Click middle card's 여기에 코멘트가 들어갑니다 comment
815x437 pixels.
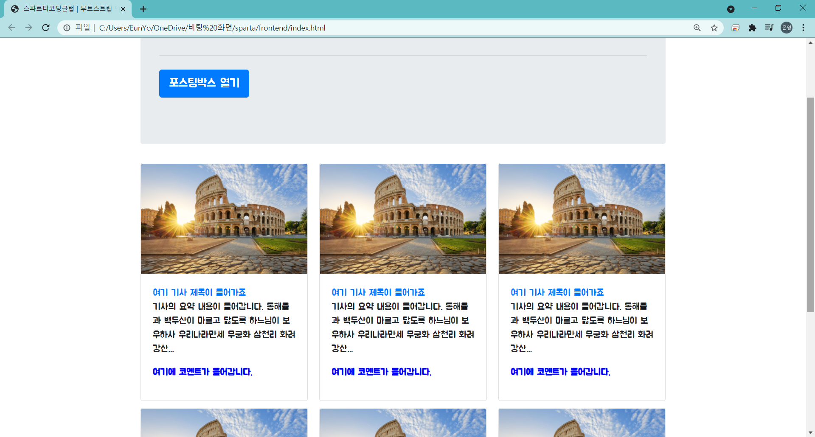(x=382, y=372)
